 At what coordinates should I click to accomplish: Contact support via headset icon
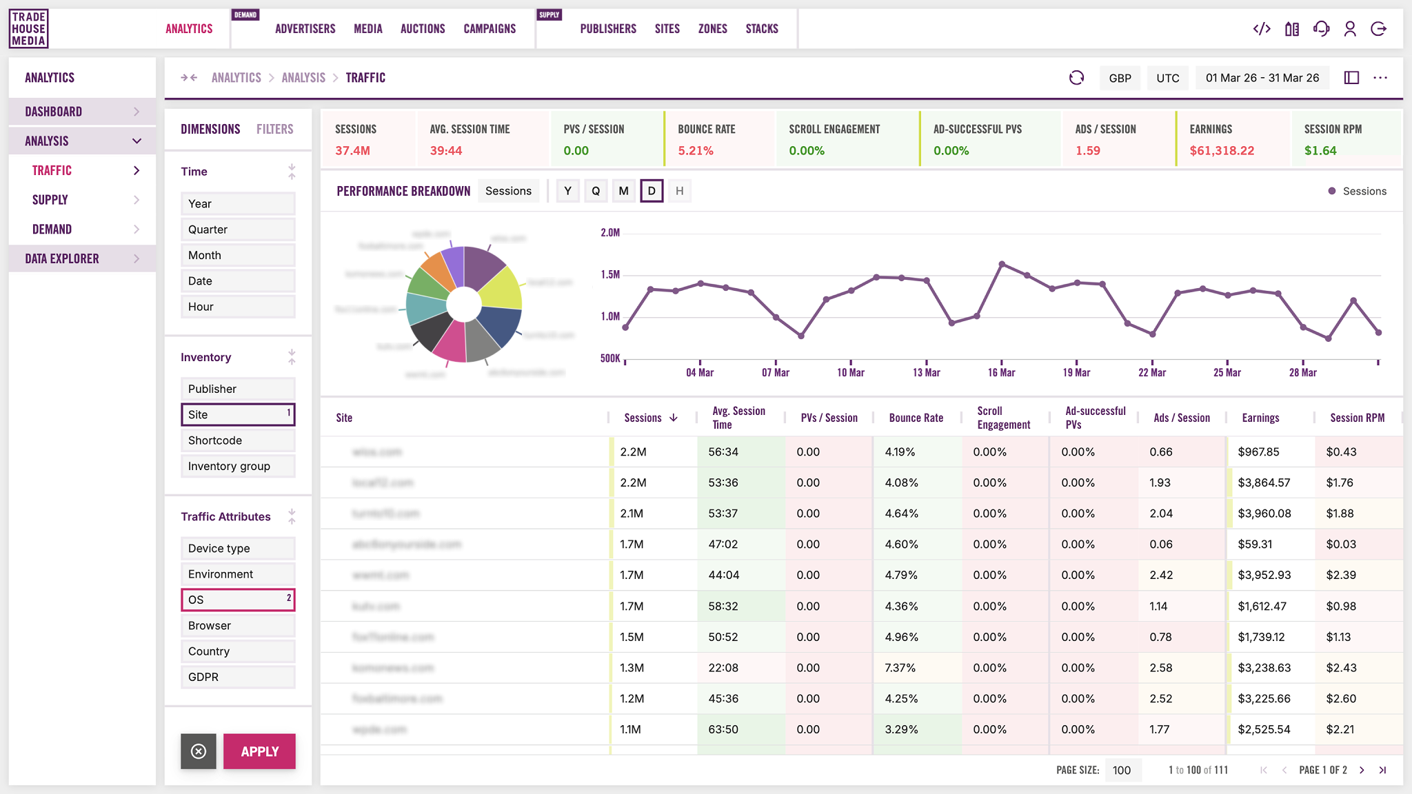pyautogui.click(x=1321, y=28)
